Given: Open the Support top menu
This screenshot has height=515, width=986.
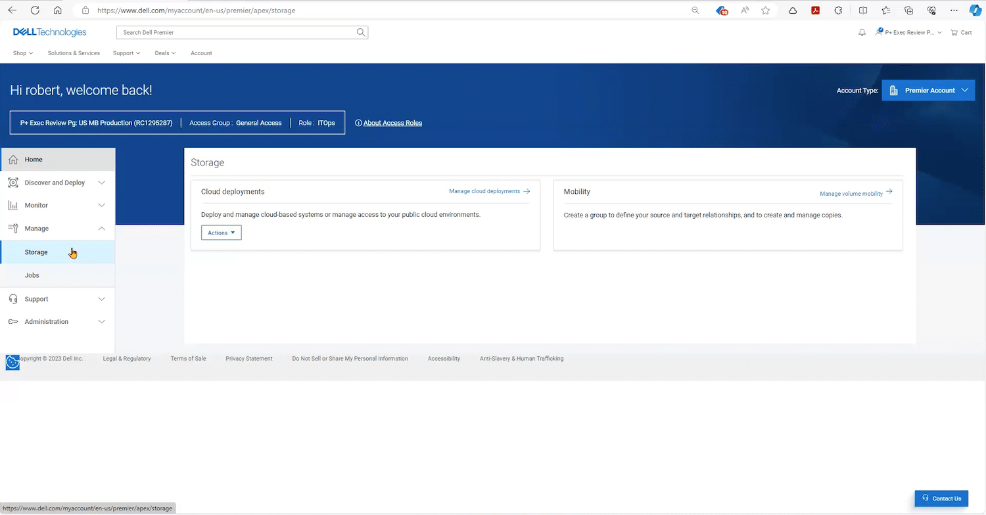Looking at the screenshot, I should pyautogui.click(x=126, y=53).
